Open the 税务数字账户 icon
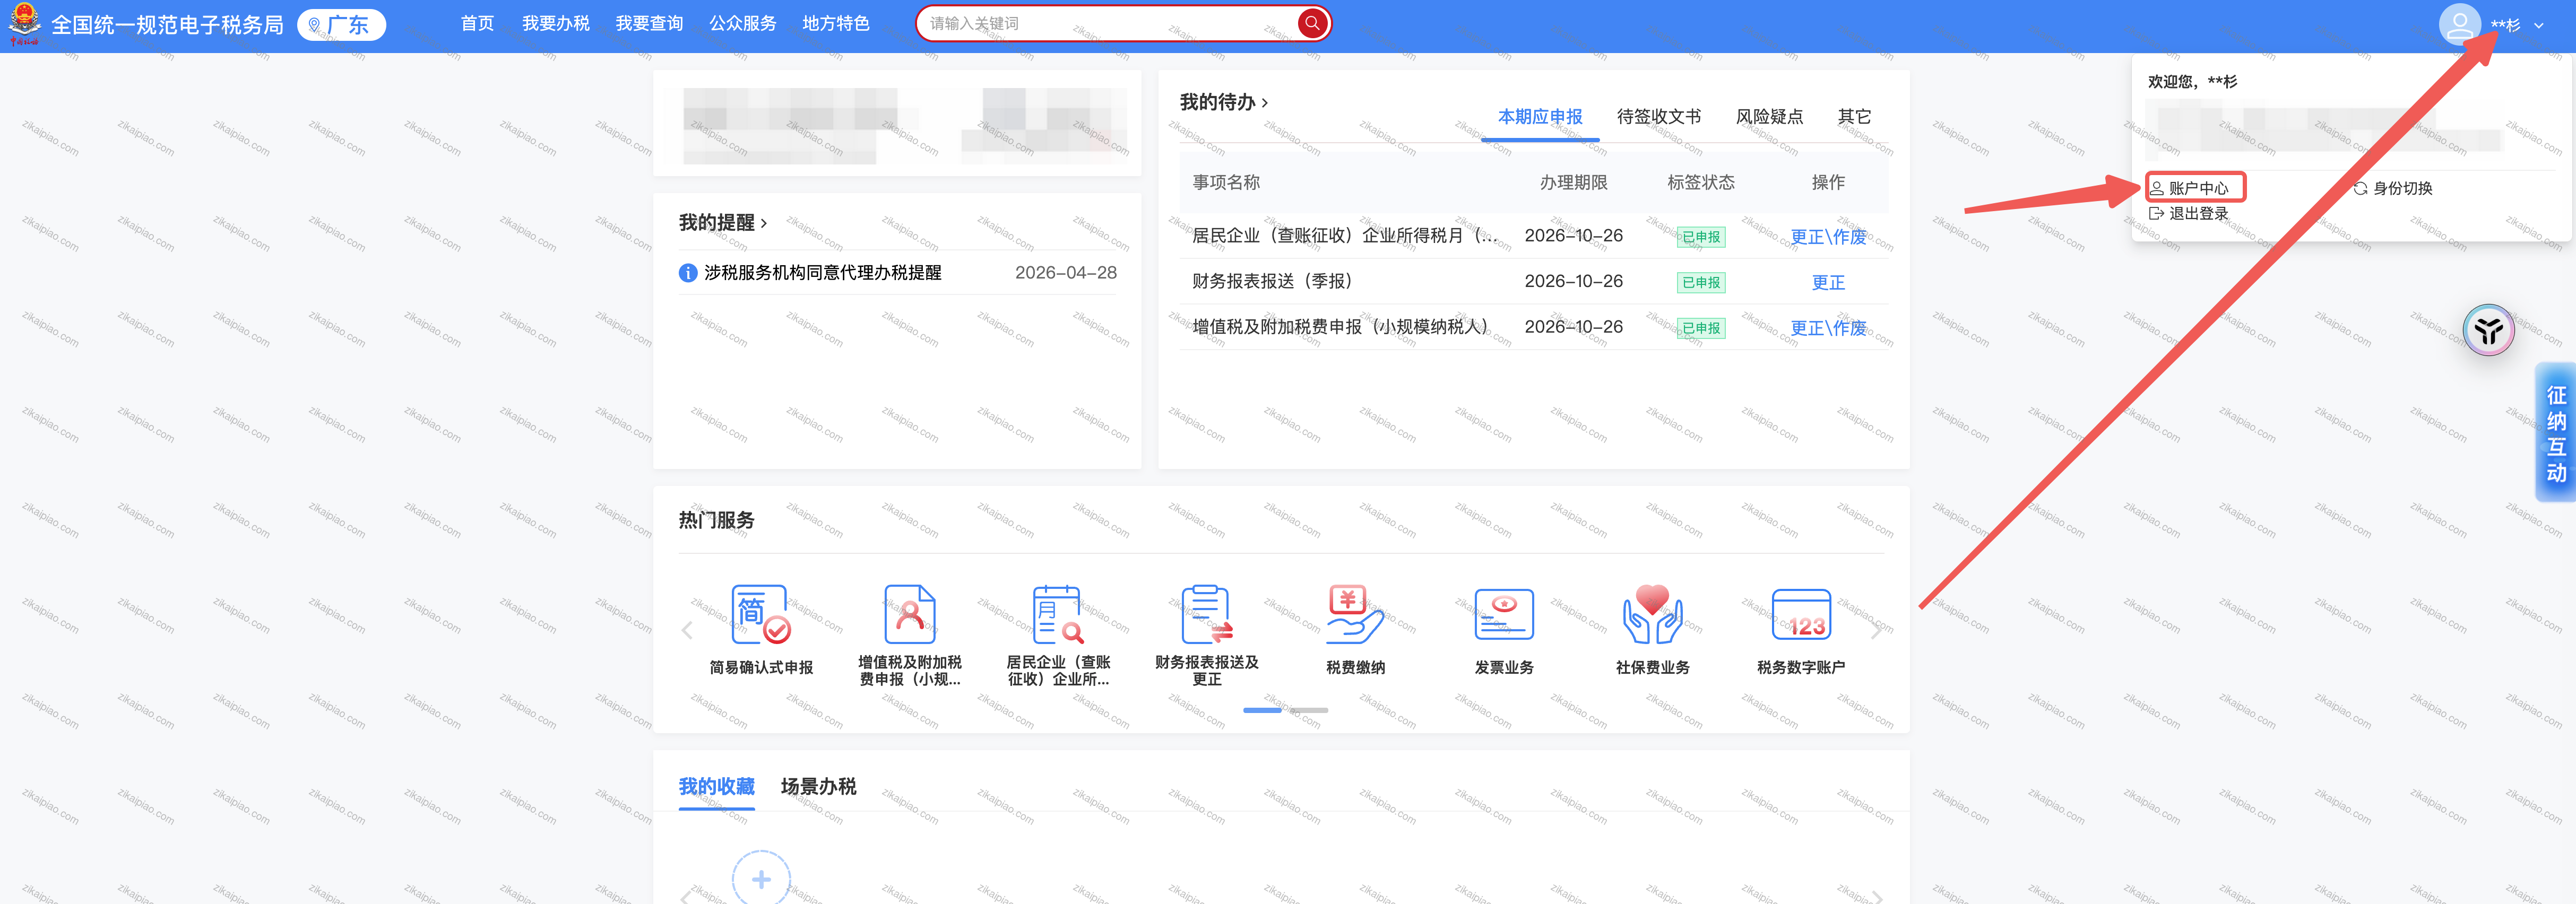 (1801, 614)
